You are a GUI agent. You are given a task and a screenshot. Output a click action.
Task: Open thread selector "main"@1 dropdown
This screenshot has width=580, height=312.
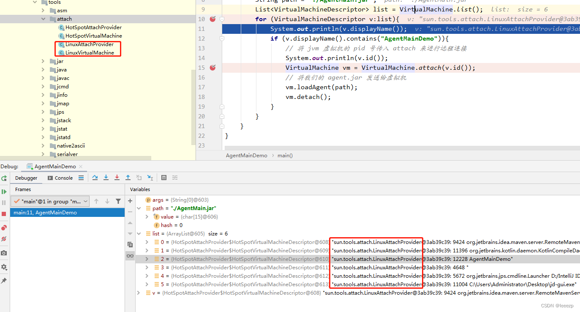tap(50, 201)
